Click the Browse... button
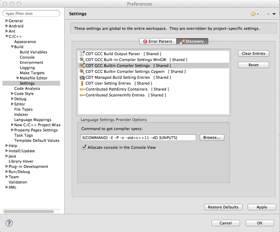The width and height of the screenshot is (280, 232). (212, 137)
